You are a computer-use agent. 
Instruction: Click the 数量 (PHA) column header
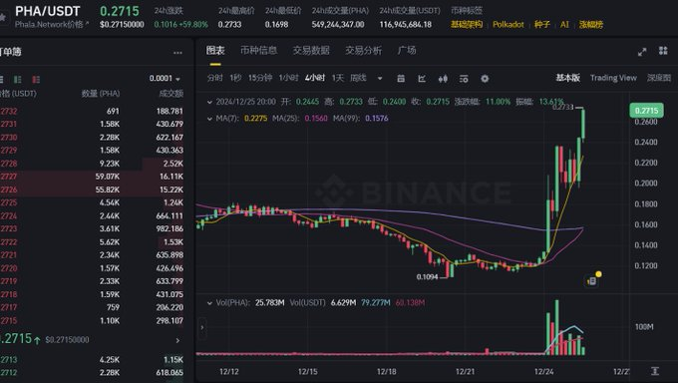pyautogui.click(x=101, y=94)
